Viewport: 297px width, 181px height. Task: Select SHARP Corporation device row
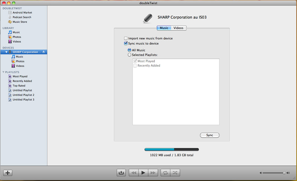(x=24, y=52)
